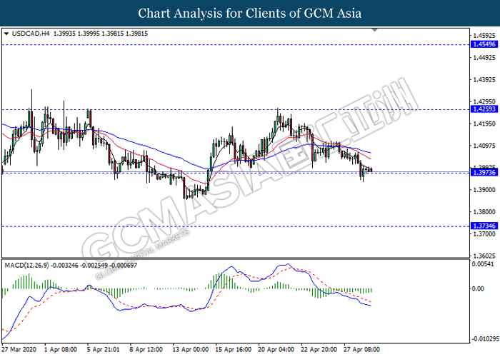Viewport: 500px width, 357px height.
Task: Select the 1.45496 price level label
Action: (484, 44)
